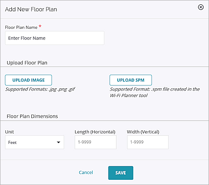This screenshot has width=209, height=185.
Task: Click the Floor Plan Dimensions section heading
Action: click(32, 116)
